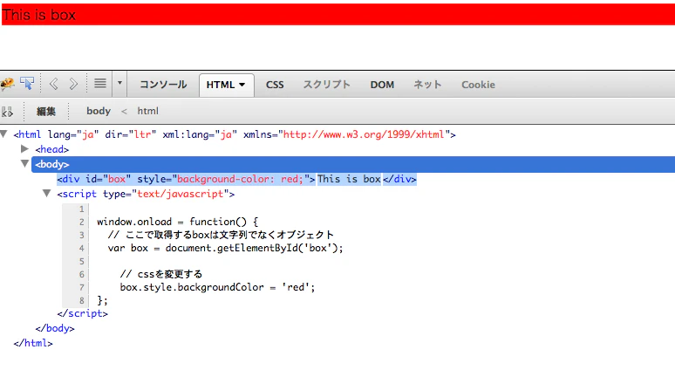This screenshot has width=675, height=370.
Task: Open the ネット tab
Action: pyautogui.click(x=427, y=85)
